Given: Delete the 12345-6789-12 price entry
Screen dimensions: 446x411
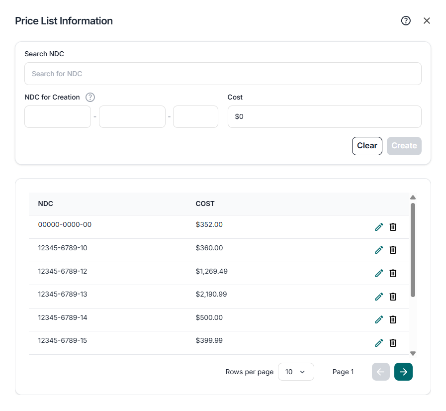Looking at the screenshot, I should pyautogui.click(x=393, y=273).
